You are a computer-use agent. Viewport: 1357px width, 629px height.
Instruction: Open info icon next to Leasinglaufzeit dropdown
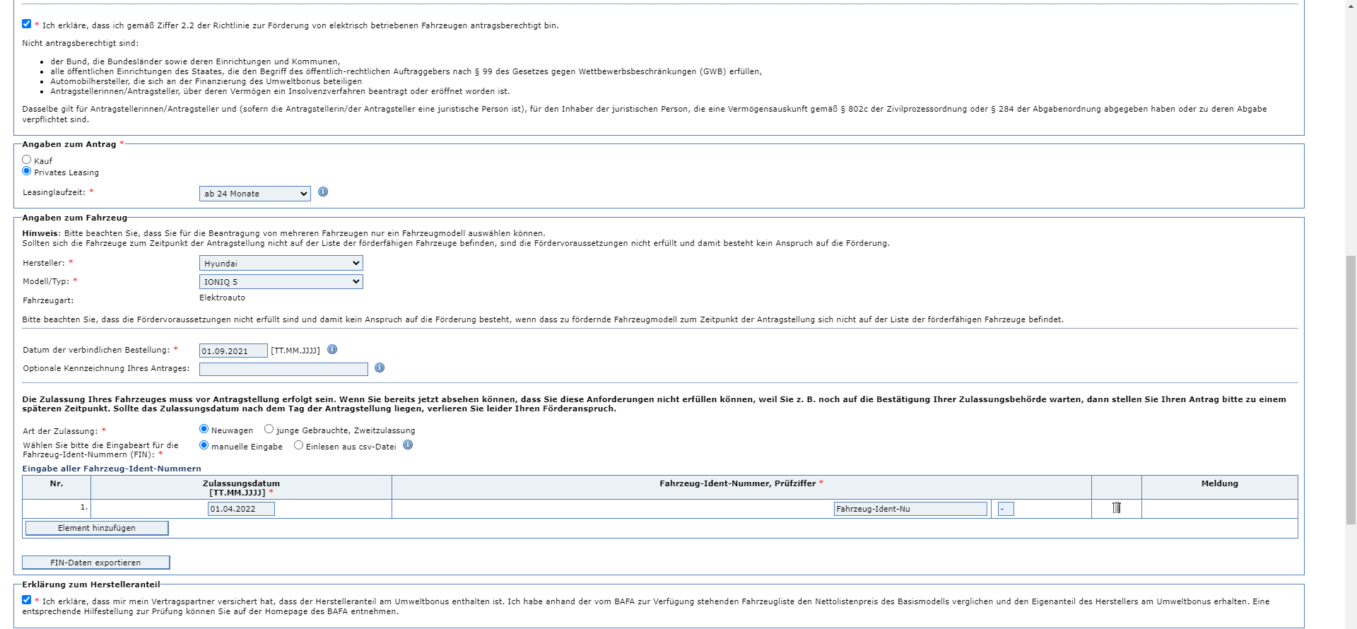click(x=323, y=192)
